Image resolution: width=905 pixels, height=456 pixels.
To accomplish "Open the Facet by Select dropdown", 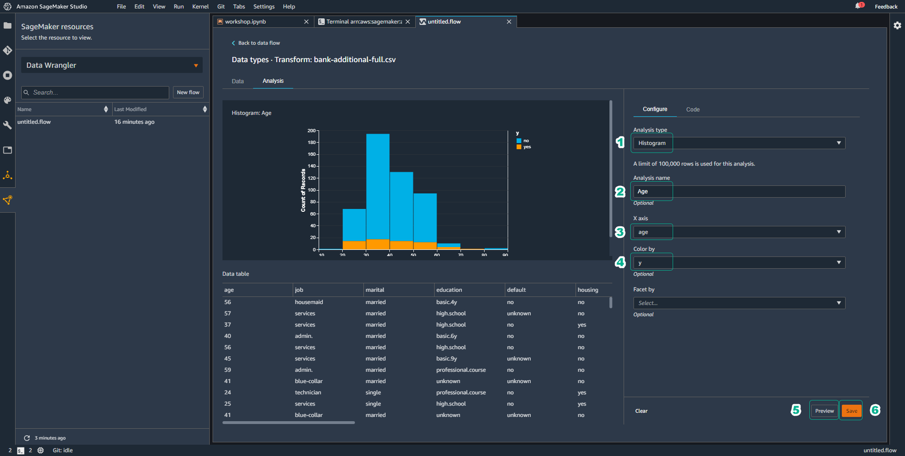I will click(739, 303).
